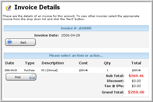Click the red Sub Total amount
Screen dimensions: 153x102
136,76
